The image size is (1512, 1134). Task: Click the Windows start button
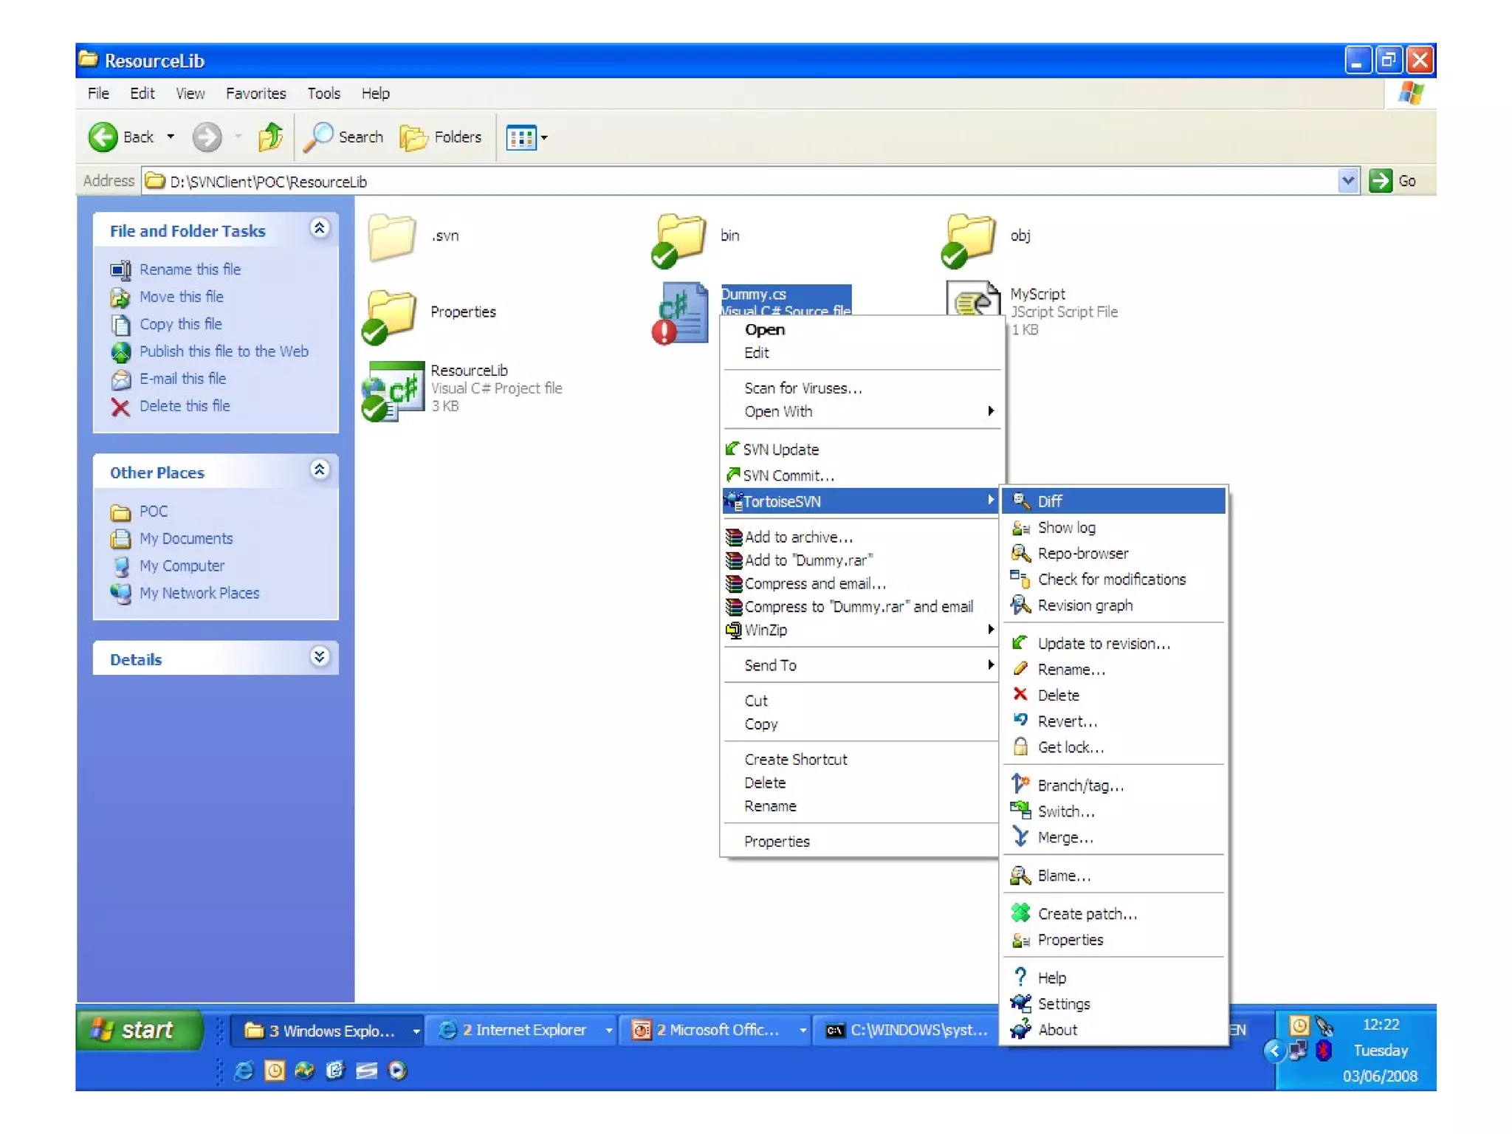click(138, 1030)
